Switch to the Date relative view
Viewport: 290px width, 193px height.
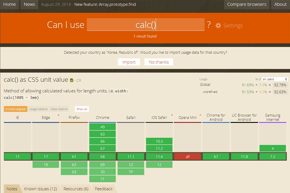pos(59,109)
